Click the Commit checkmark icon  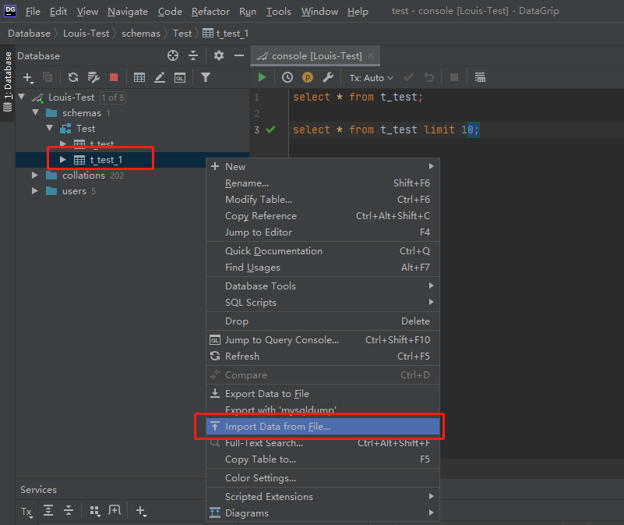click(408, 77)
